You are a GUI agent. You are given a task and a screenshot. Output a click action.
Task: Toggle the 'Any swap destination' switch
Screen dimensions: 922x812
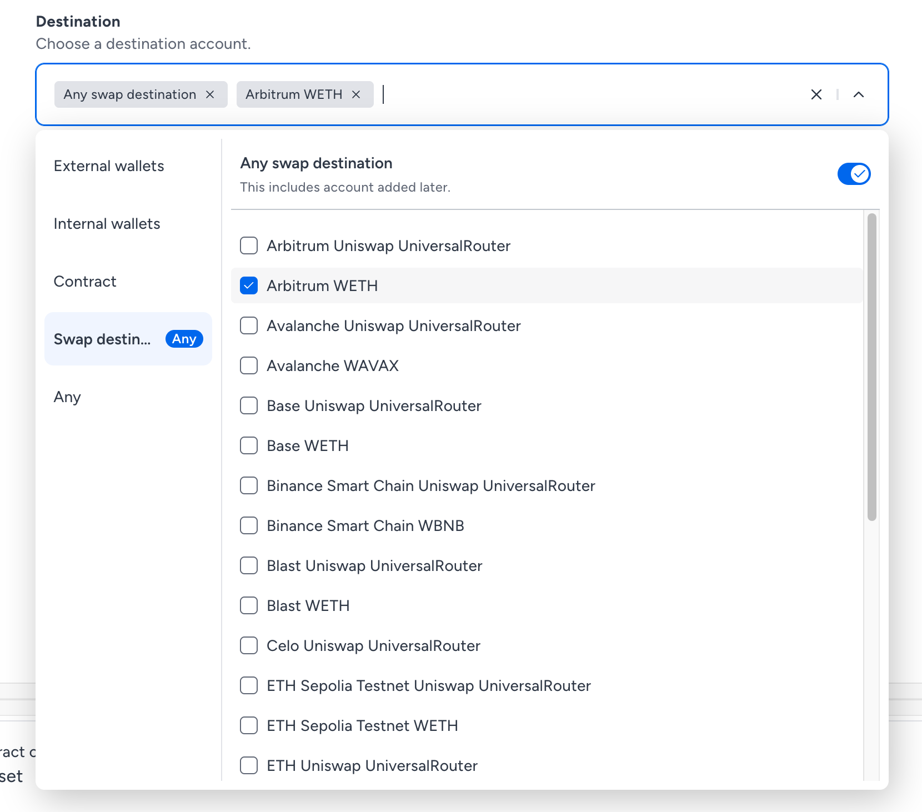854,174
